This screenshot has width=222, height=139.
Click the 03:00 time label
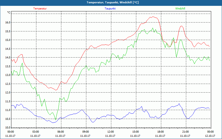coord(36,132)
